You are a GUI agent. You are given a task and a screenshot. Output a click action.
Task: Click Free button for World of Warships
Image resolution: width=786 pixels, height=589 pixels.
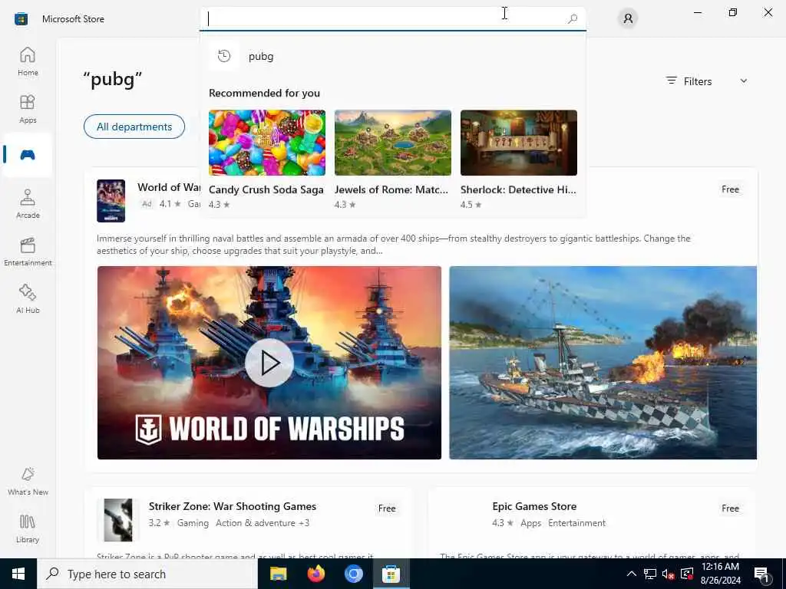point(731,189)
